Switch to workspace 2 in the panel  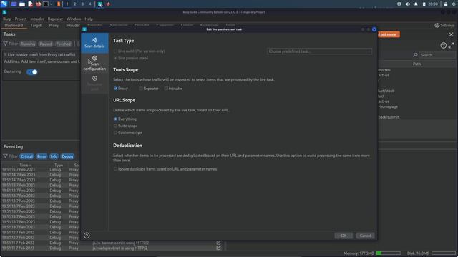point(74,4)
